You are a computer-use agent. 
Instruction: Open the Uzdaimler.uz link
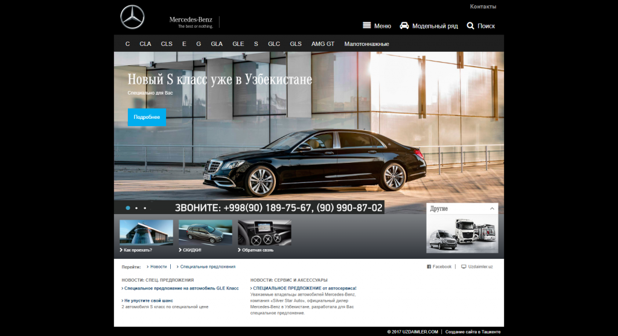coord(480,267)
